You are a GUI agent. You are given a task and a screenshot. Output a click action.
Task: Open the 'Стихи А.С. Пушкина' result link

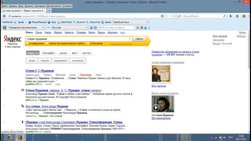point(40,70)
